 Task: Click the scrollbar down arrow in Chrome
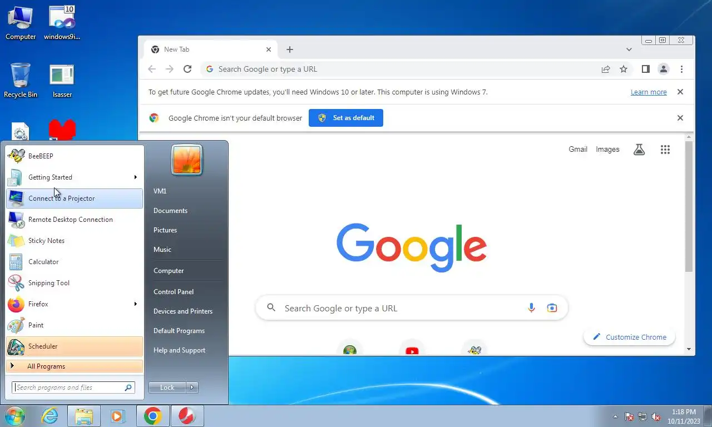(689, 349)
